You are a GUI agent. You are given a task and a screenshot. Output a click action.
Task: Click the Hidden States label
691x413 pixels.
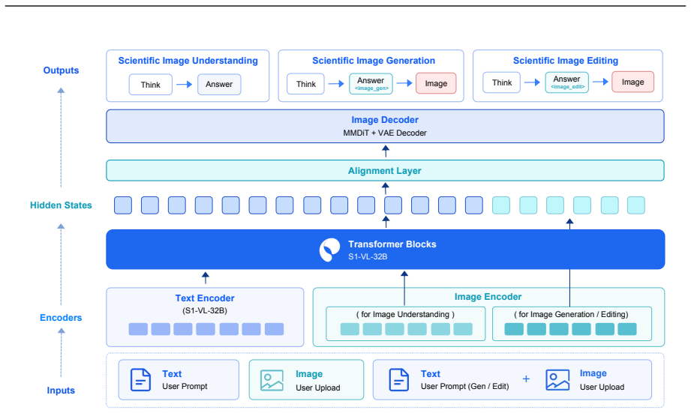pos(61,205)
